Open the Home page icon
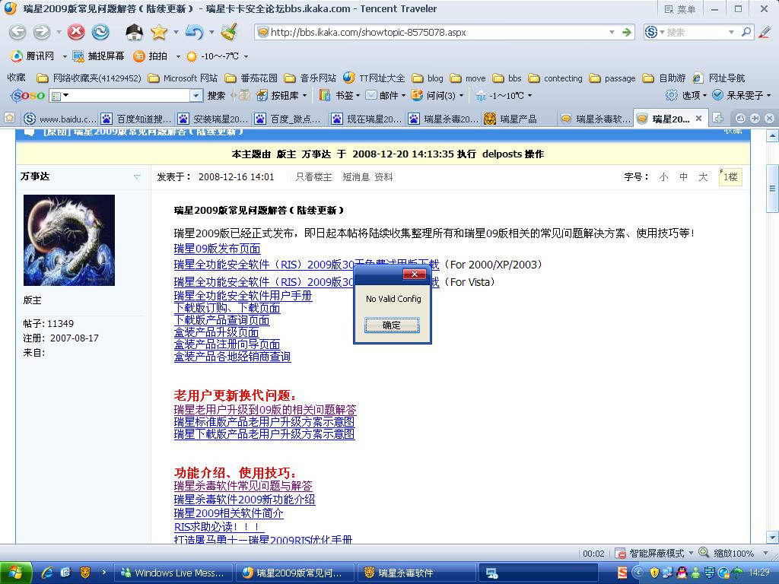The width and height of the screenshot is (779, 584). [x=134, y=32]
